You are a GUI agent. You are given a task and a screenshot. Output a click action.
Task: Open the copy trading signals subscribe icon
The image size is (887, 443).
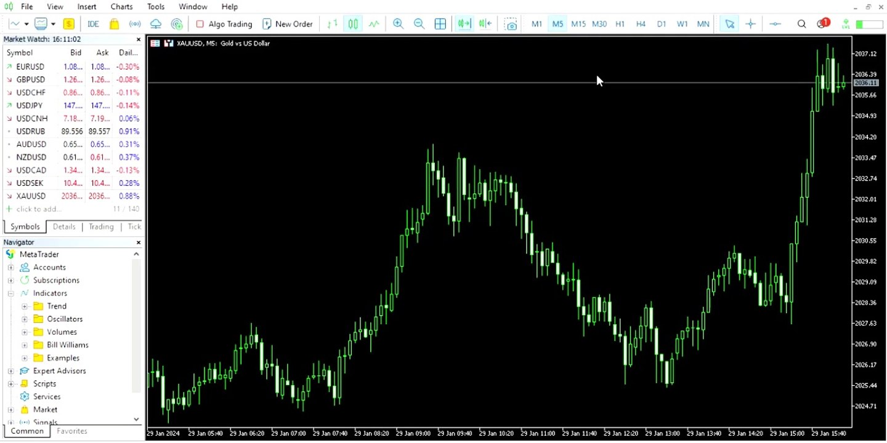tap(177, 24)
